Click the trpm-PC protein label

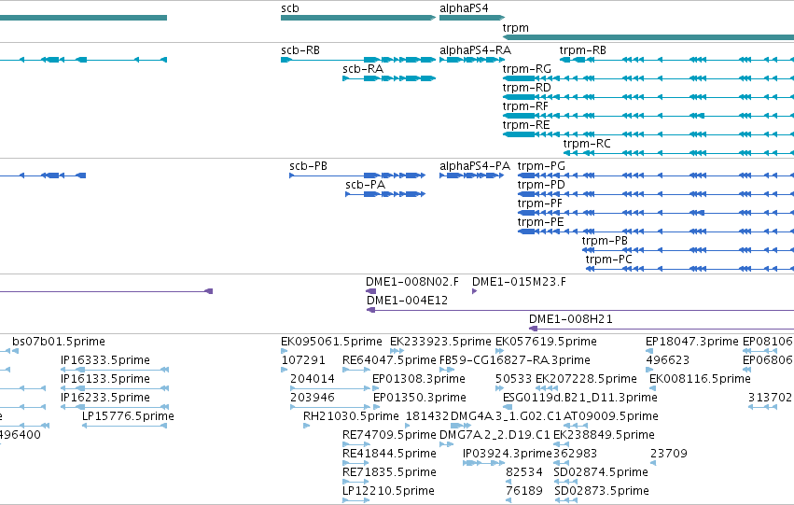608,260
